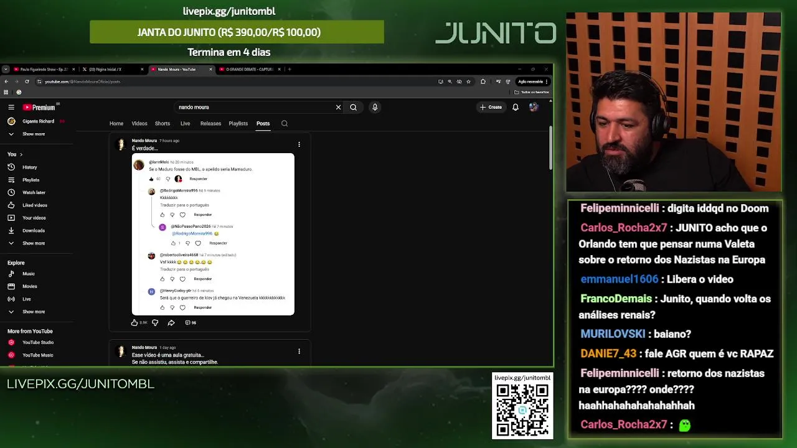The height and width of the screenshot is (448, 797).
Task: Open the tab search dropdown arrow
Action: click(x=6, y=69)
